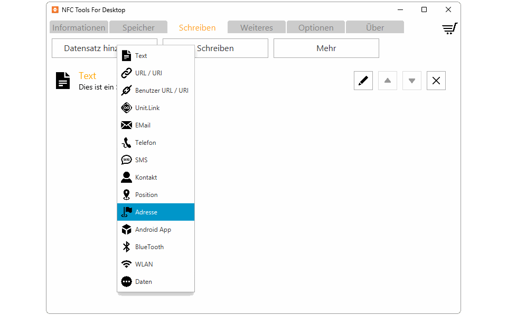Open the Datensatz hinzufügen dropdown

tap(84, 48)
